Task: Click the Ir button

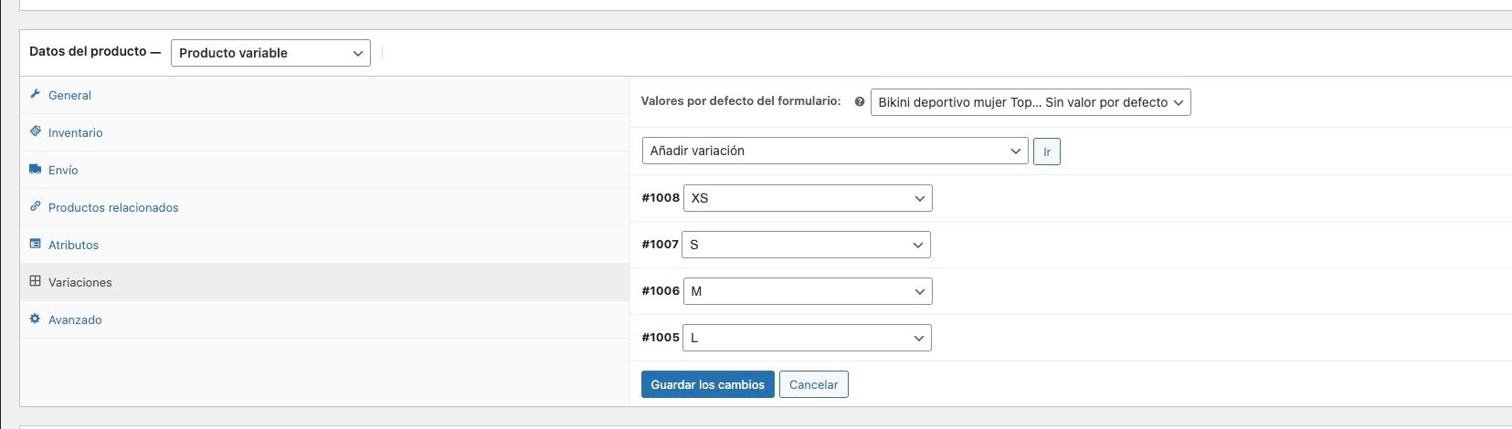Action: 1047,152
